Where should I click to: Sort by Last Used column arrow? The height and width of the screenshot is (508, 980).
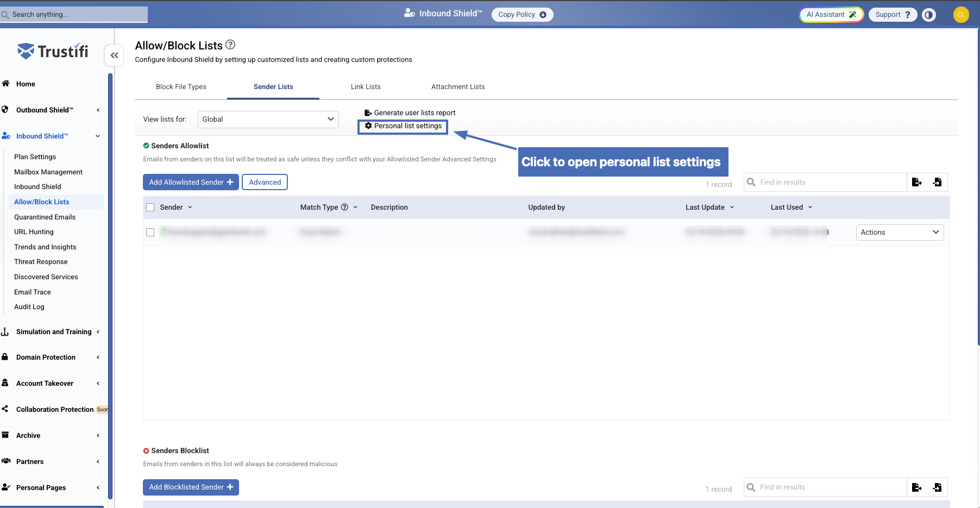point(810,207)
